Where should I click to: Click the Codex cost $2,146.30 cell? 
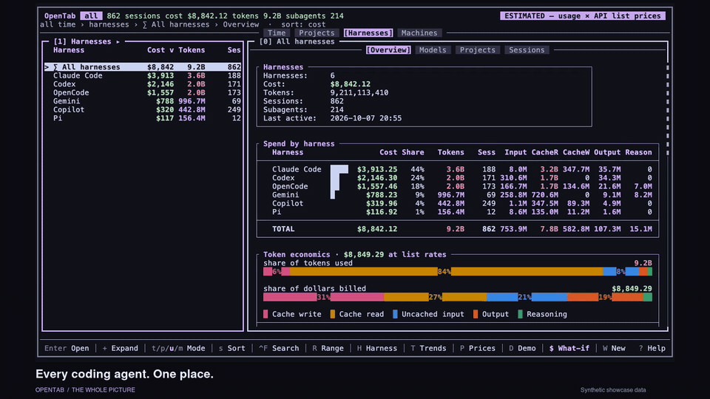point(376,178)
